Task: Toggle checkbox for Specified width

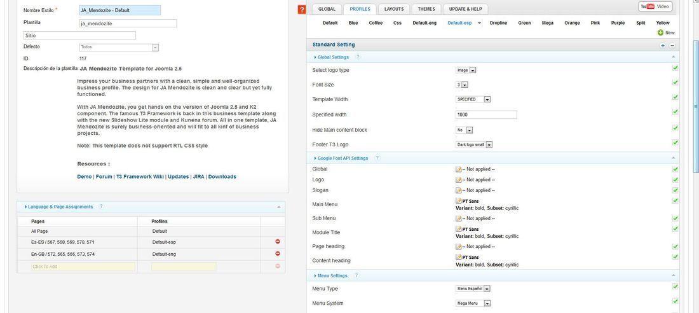Action: point(675,111)
